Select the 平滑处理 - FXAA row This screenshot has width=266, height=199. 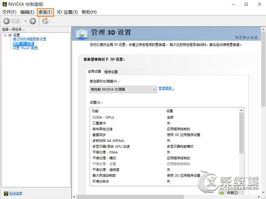tap(164, 152)
